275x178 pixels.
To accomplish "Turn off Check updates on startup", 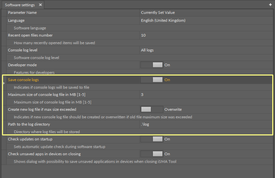I will 152,139.
